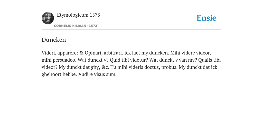The width and height of the screenshot is (263, 131).
Task: Click the words 'Qualis tibi' at line end
Action: point(210,60)
